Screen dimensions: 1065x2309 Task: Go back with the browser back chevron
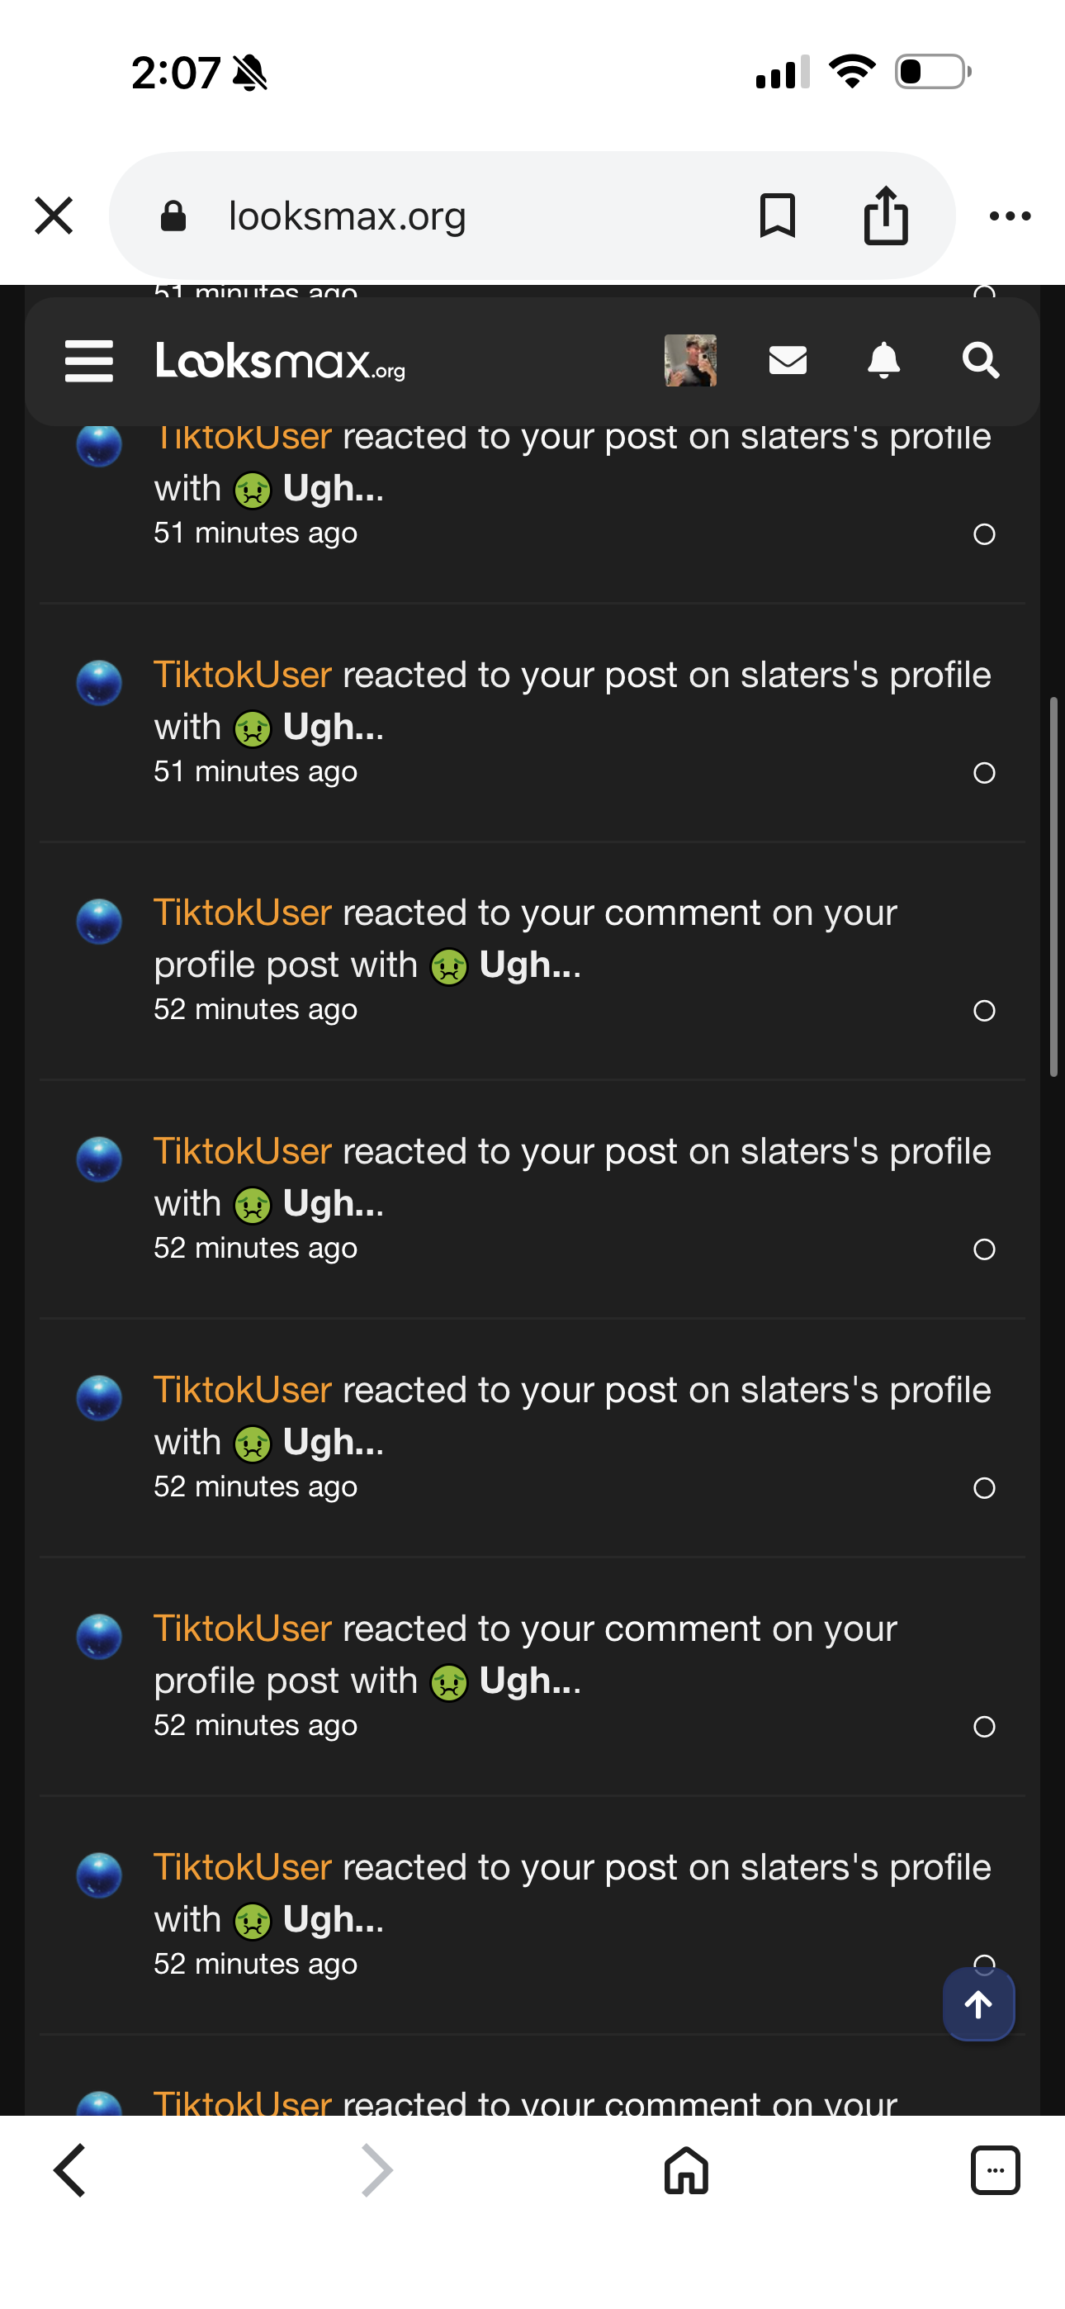[x=70, y=2170]
